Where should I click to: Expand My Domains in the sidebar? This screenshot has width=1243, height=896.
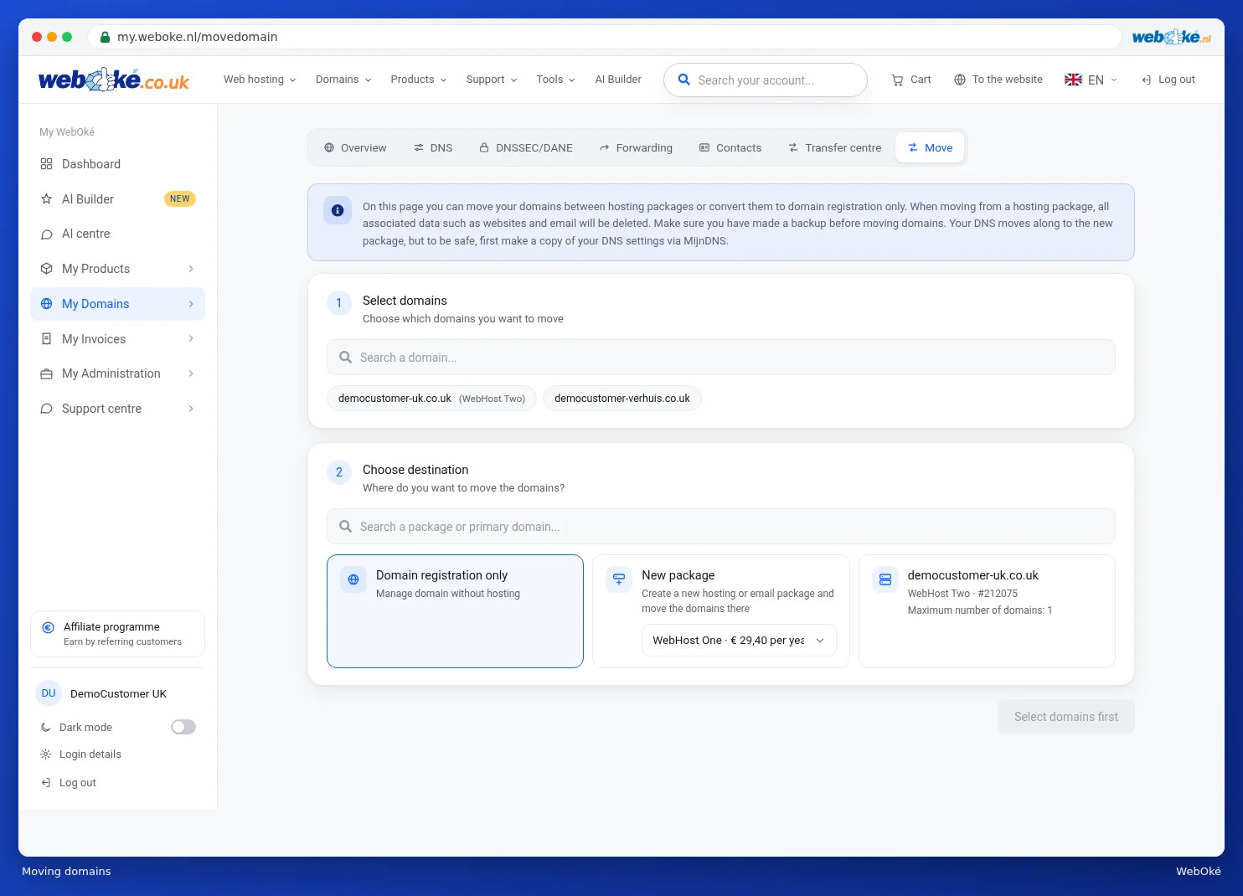coord(117,304)
